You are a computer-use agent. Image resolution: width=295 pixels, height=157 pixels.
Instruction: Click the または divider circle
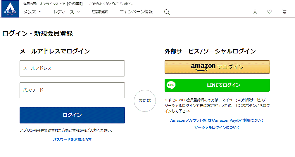145,100
